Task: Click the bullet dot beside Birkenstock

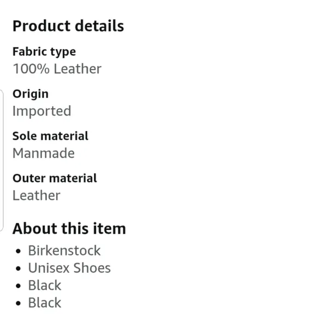Action: 18,251
